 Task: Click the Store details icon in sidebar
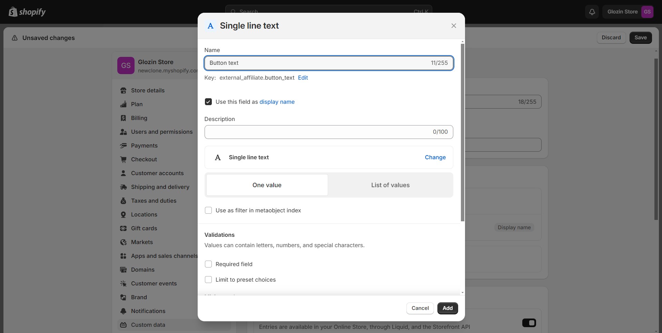pos(123,91)
